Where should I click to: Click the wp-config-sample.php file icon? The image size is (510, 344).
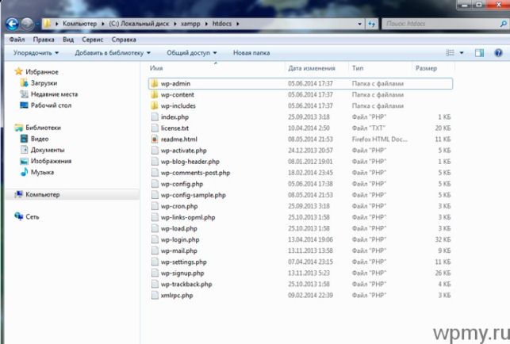[155, 195]
